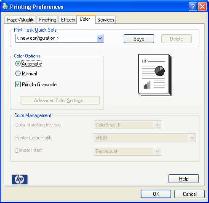
Task: Switch to the Paper/Quality tab
Action: point(21,20)
